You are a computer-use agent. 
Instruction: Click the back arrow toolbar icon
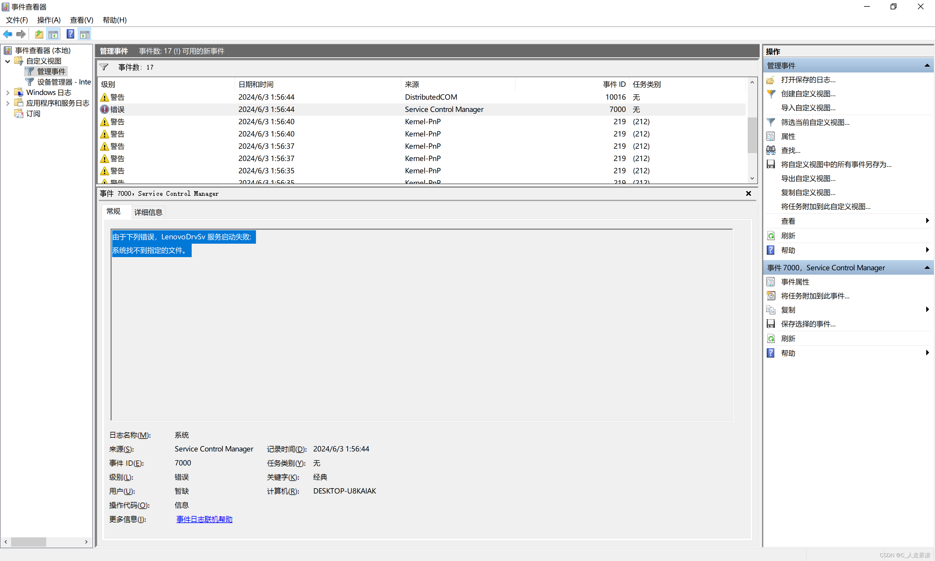(x=8, y=34)
